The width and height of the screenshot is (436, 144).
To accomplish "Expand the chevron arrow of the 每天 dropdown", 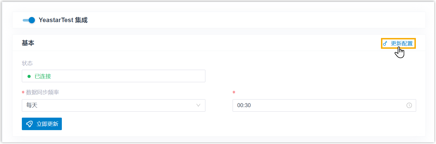I will [199, 105].
